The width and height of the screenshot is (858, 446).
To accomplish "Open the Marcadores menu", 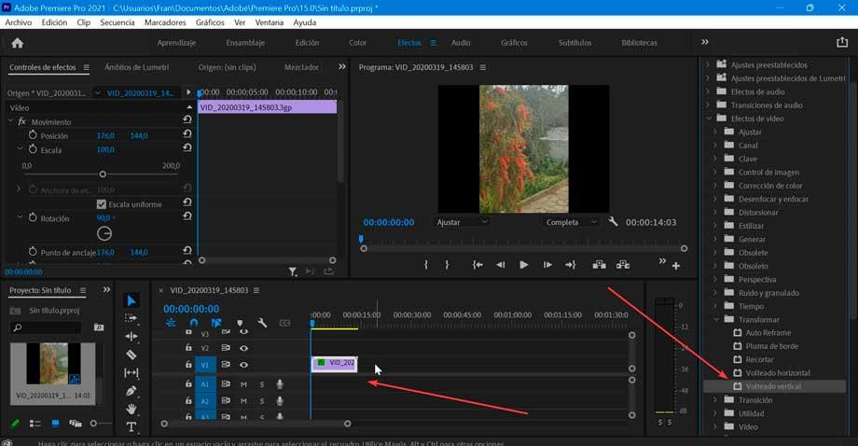I will coord(165,22).
